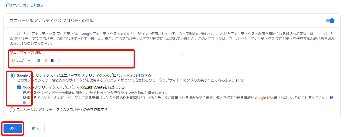Toggle off ユニバーサル アナリティクス プロパティの作成 switch
The width and height of the screenshot is (347, 137).
click(x=330, y=21)
